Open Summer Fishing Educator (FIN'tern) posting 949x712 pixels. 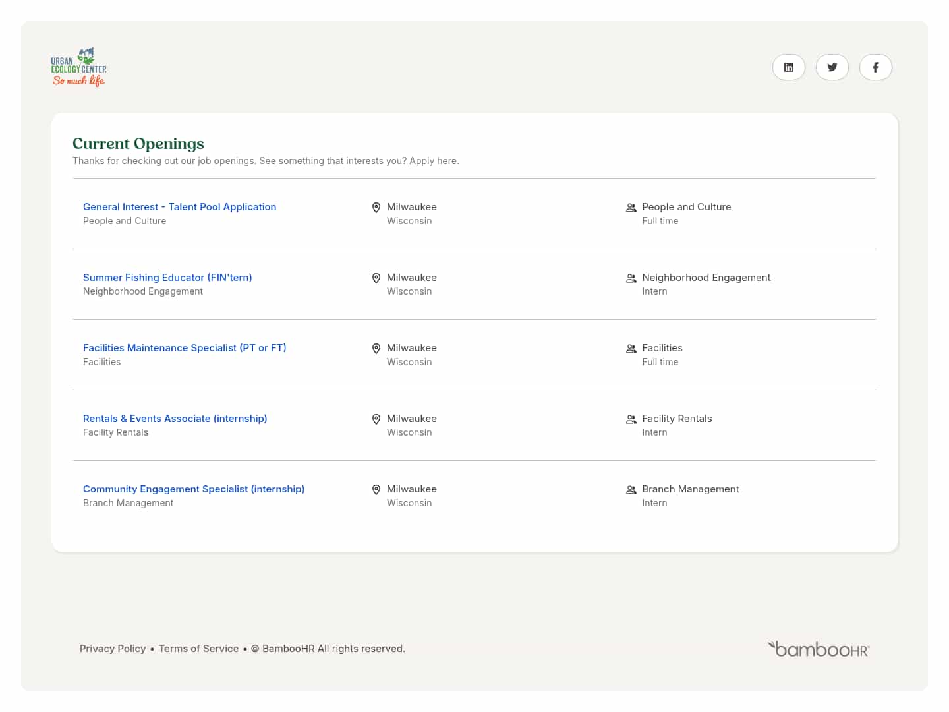pos(167,278)
